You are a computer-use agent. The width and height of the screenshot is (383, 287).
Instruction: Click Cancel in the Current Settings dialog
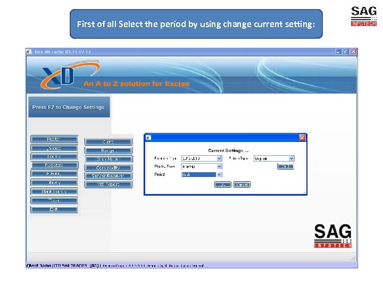pos(242,184)
